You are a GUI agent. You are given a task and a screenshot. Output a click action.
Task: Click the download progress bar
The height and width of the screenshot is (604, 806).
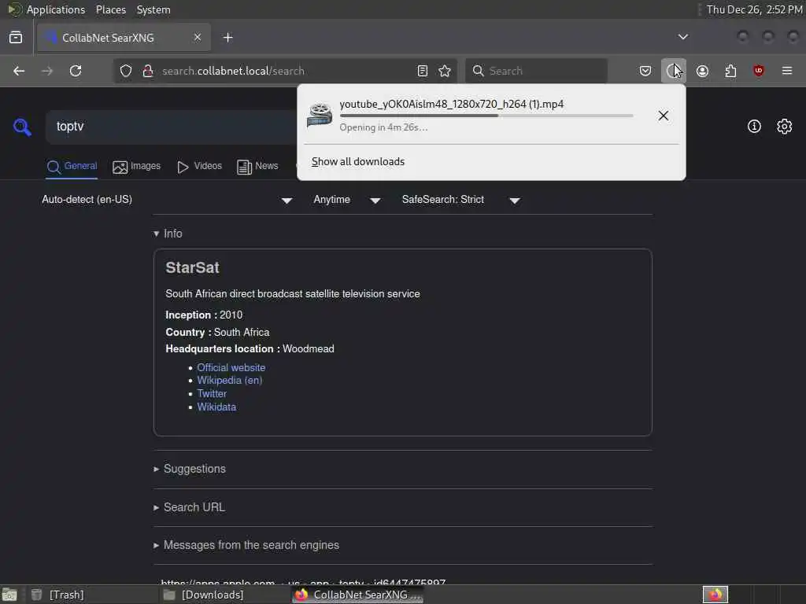pyautogui.click(x=486, y=116)
